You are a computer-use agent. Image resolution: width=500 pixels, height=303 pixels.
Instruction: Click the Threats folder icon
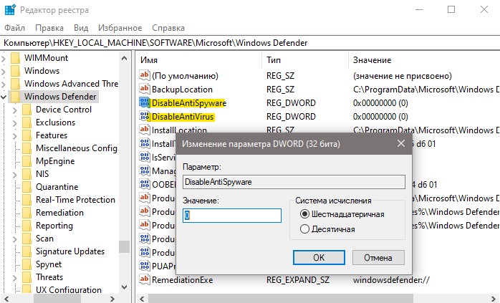[27, 277]
